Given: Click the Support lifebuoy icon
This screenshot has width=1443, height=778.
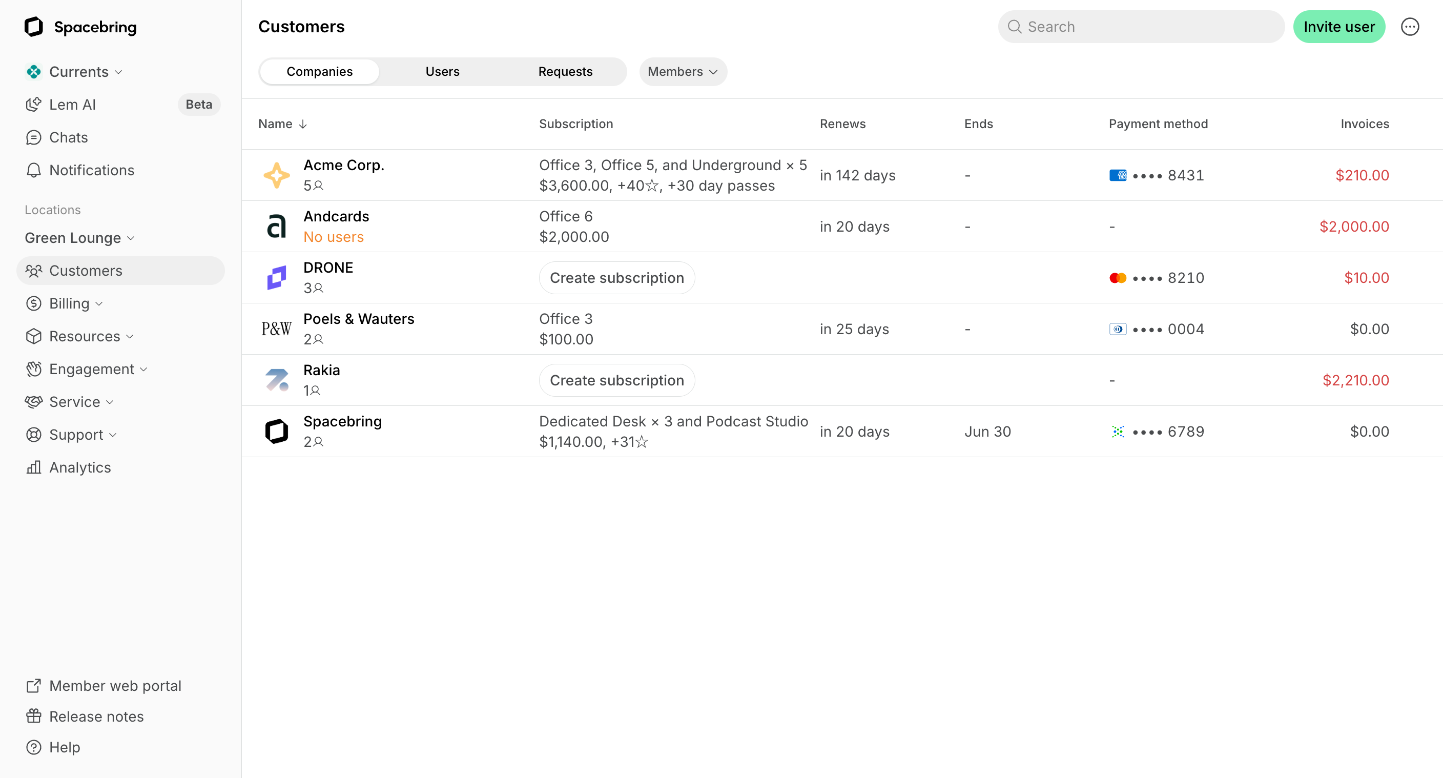Looking at the screenshot, I should 34,435.
